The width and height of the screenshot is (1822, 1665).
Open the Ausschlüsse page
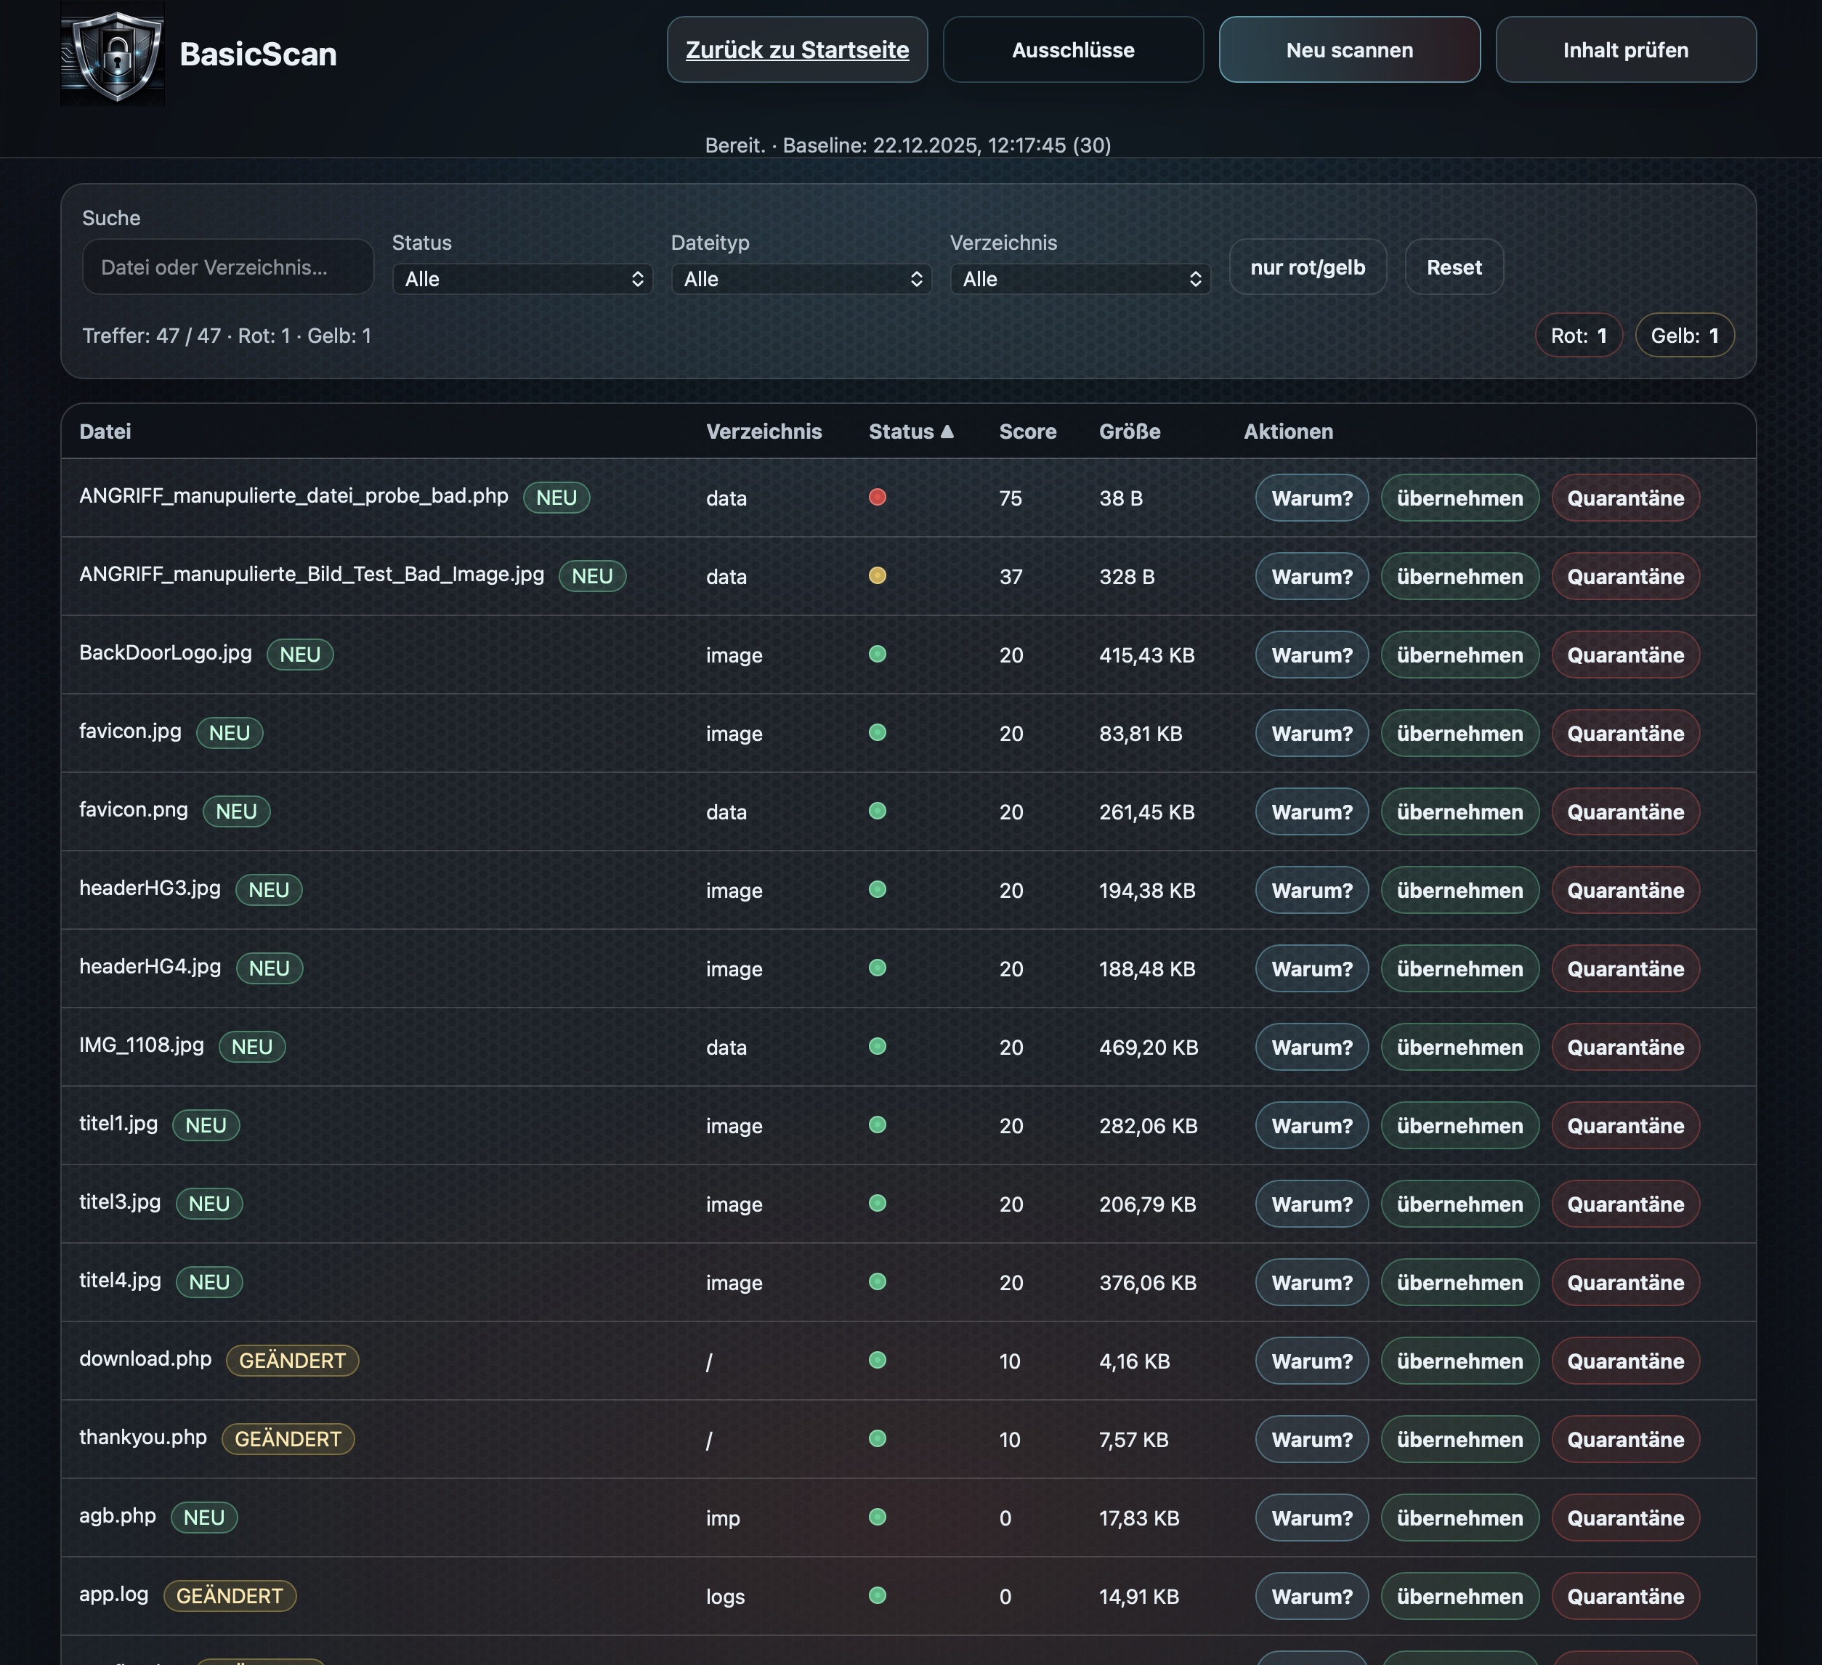coord(1073,51)
